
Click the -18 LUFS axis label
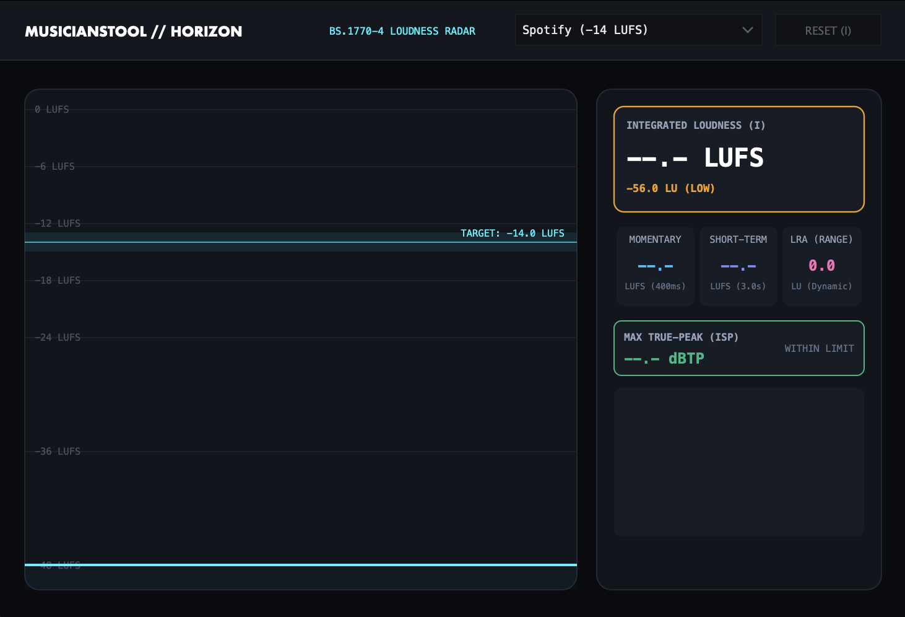point(58,281)
